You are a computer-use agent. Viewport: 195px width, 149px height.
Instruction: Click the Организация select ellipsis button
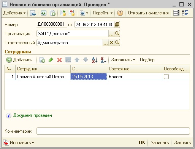(111, 34)
